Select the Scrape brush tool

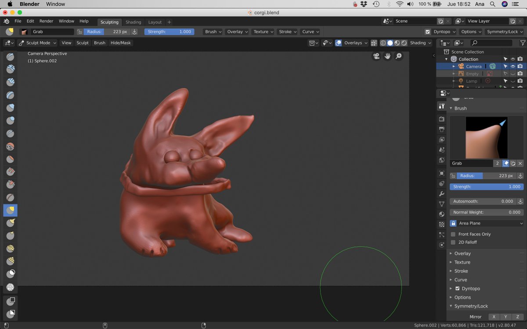point(10,185)
